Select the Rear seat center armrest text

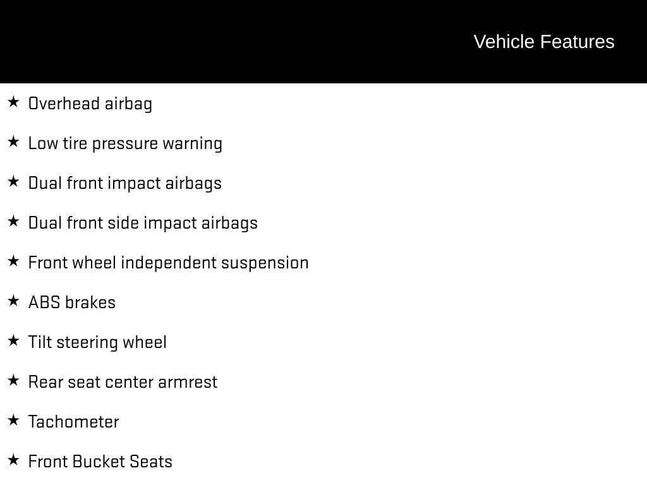[x=123, y=382]
